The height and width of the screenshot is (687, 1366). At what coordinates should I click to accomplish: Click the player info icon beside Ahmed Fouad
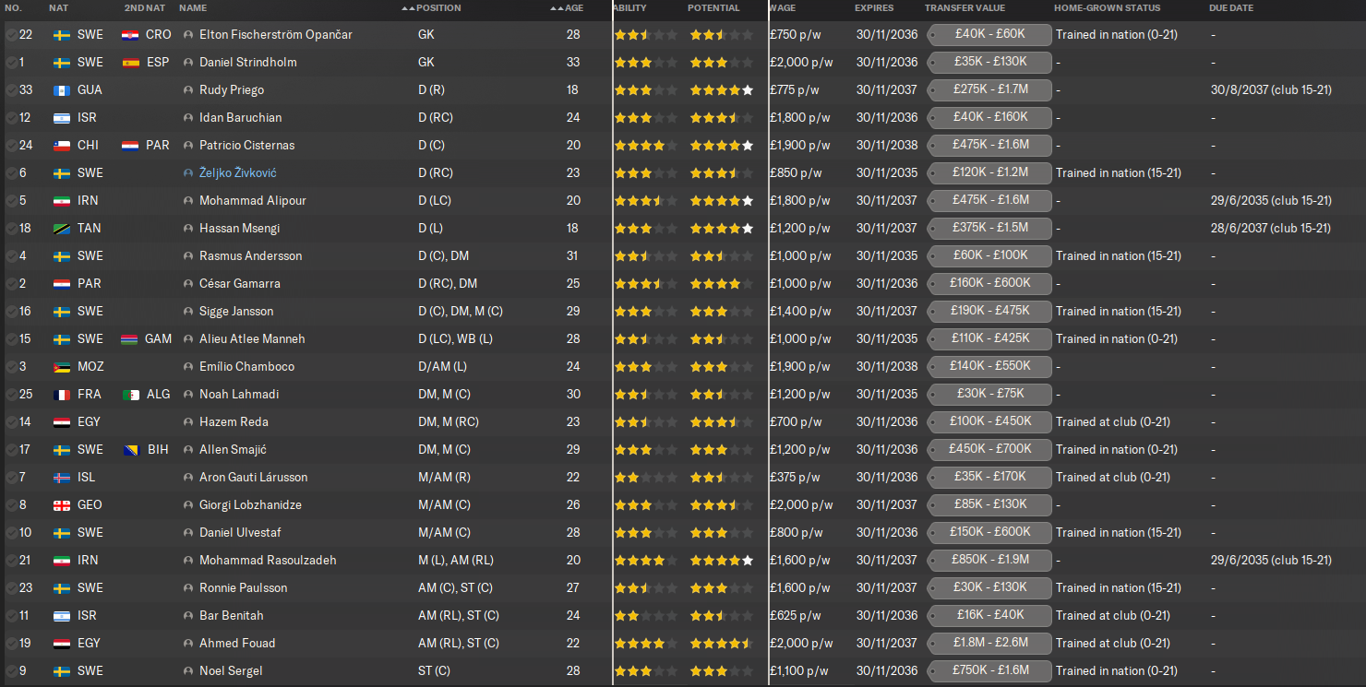coord(188,644)
